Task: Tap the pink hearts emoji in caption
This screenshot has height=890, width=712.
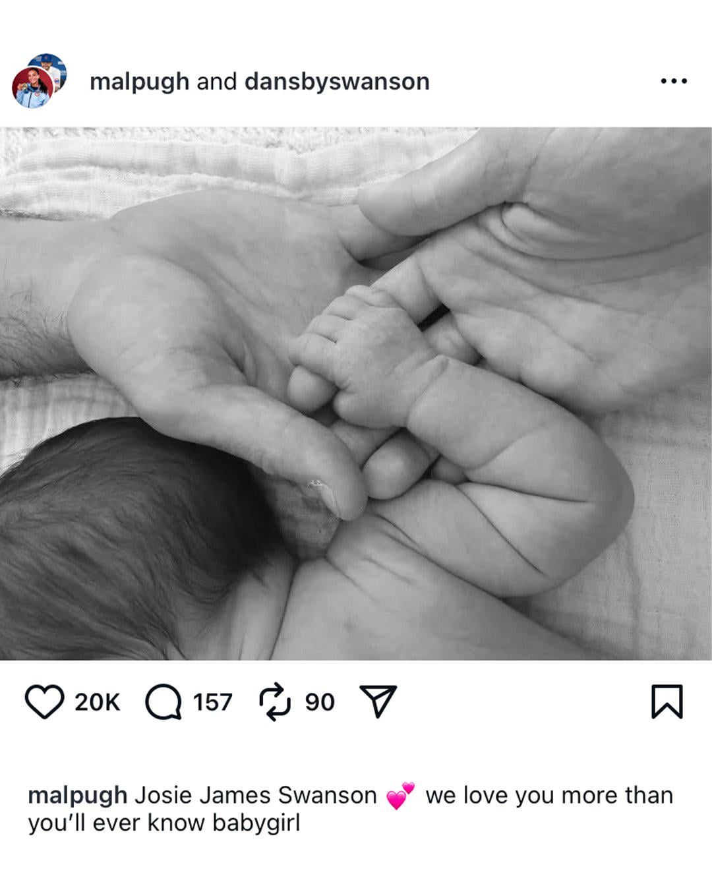Action: pyautogui.click(x=400, y=796)
